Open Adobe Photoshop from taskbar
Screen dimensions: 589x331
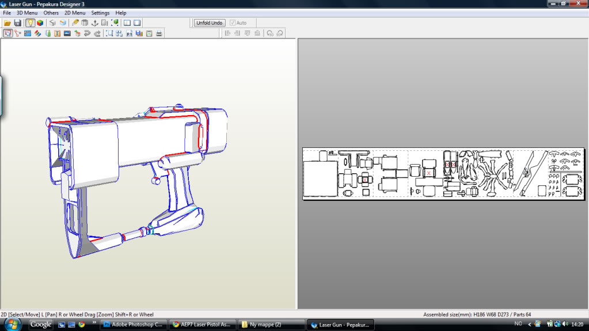point(133,325)
